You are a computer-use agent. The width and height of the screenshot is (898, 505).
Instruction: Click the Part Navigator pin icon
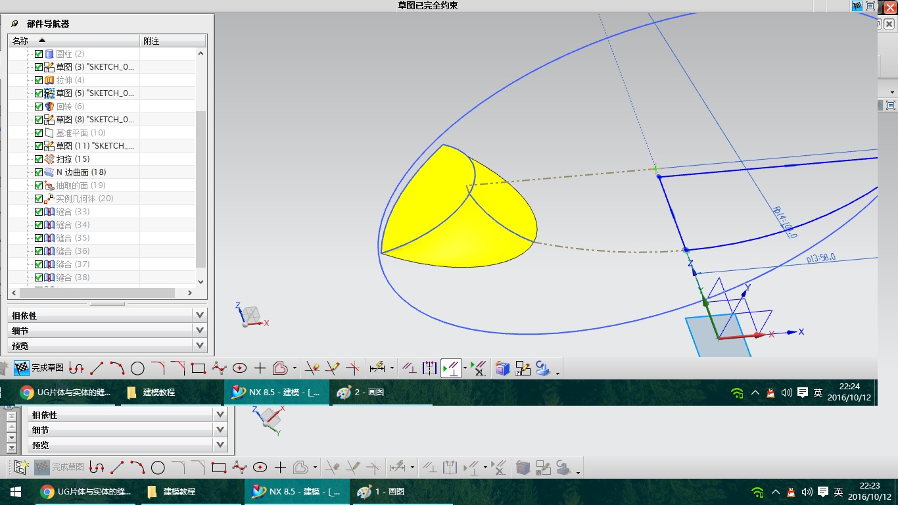point(15,24)
